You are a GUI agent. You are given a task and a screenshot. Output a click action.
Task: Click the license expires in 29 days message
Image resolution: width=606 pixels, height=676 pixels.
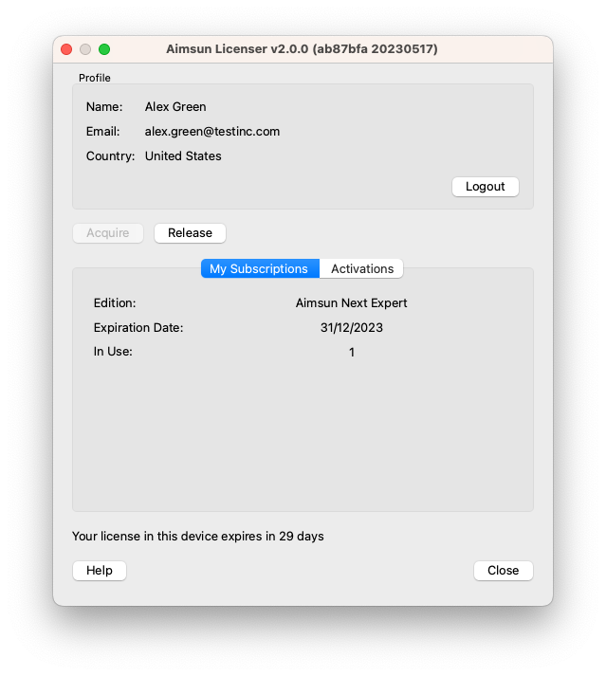coord(198,536)
